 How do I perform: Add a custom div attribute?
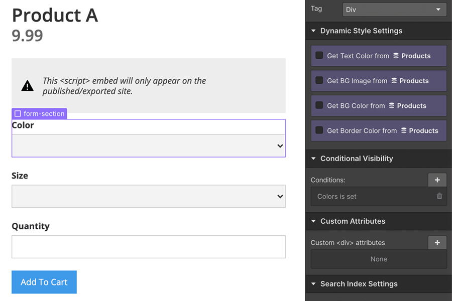coord(437,242)
